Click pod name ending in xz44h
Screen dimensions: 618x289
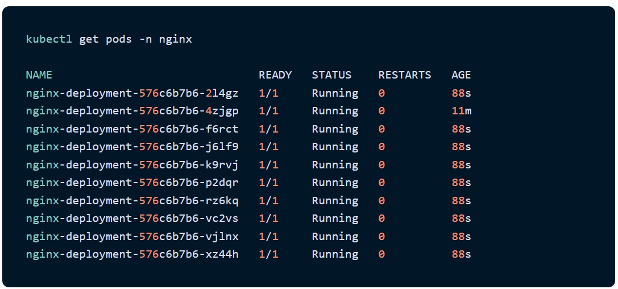coord(132,254)
